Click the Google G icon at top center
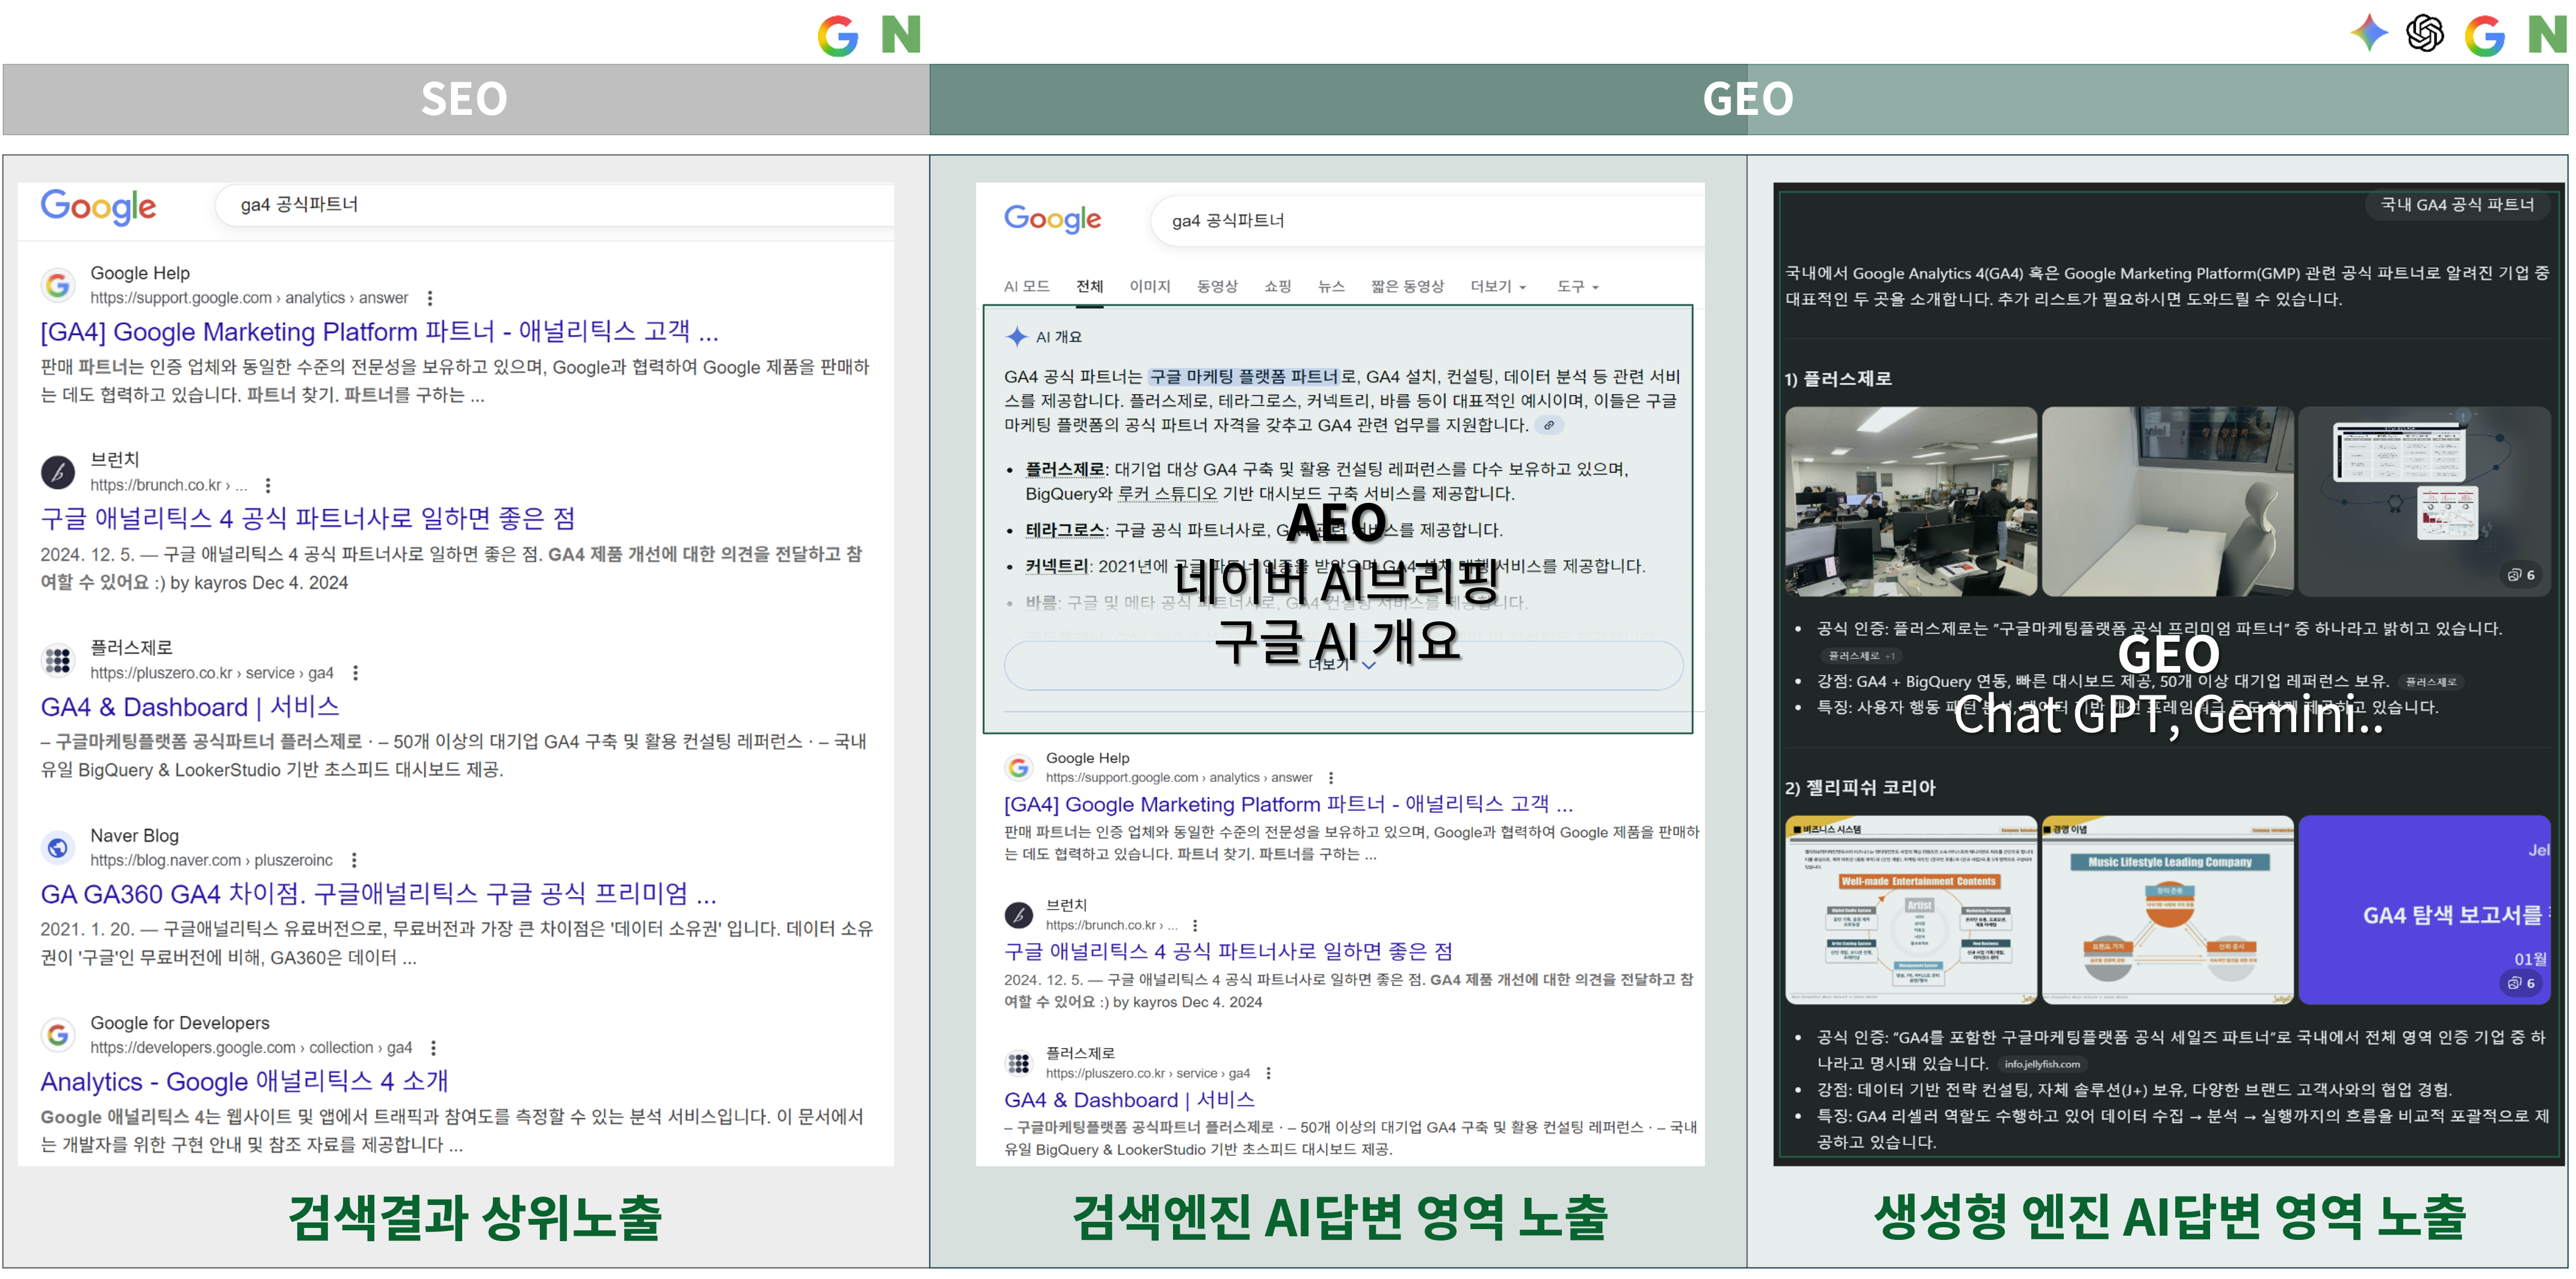2576x1279 pixels. click(838, 36)
